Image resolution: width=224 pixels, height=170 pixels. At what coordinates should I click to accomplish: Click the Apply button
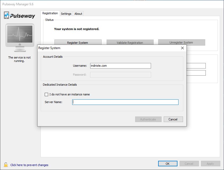pos(211,164)
